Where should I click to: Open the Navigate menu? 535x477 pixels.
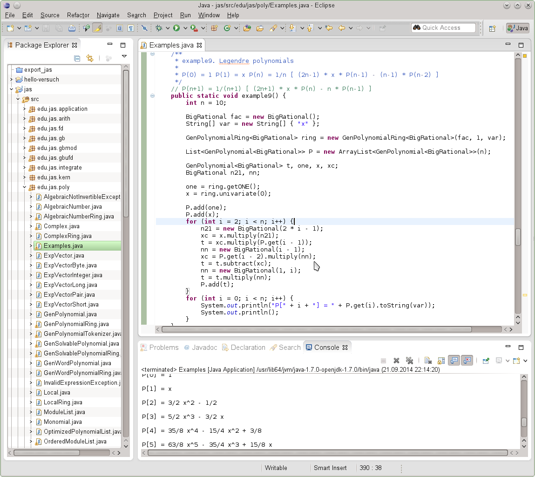coord(108,15)
